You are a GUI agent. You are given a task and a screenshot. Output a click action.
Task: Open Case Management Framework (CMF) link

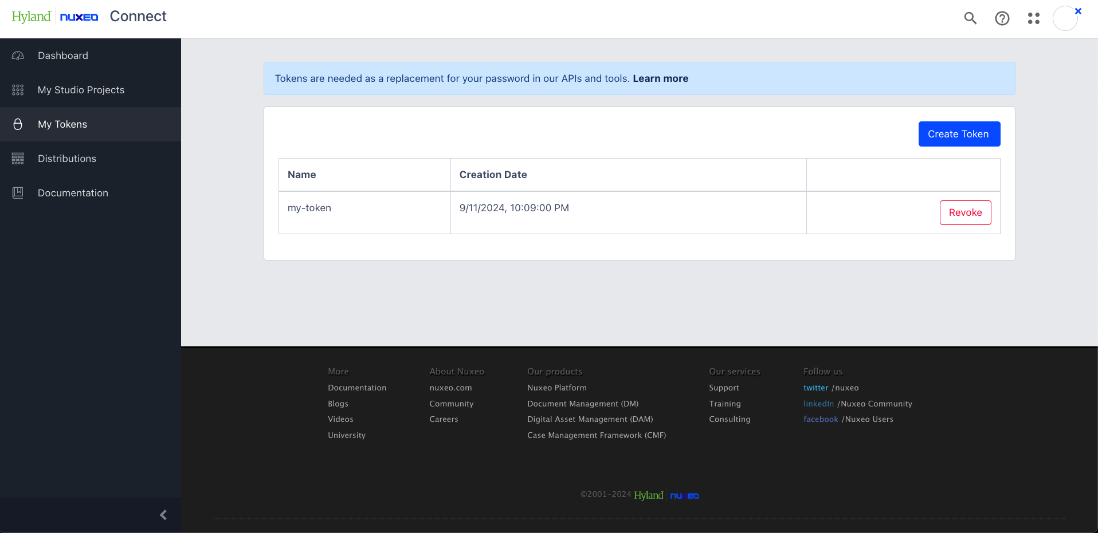597,435
